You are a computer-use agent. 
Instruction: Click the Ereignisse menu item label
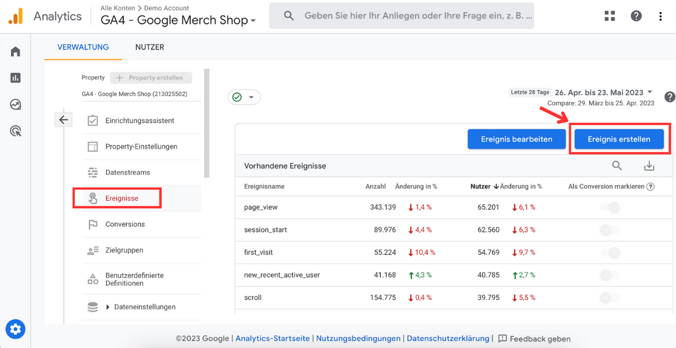point(122,199)
